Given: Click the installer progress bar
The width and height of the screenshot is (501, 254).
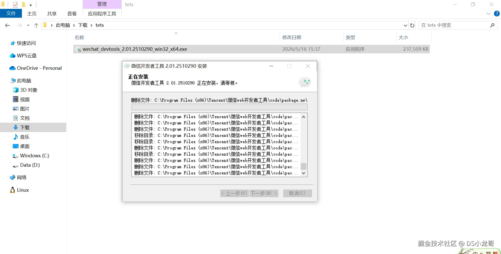Looking at the screenshot, I should pos(219,107).
